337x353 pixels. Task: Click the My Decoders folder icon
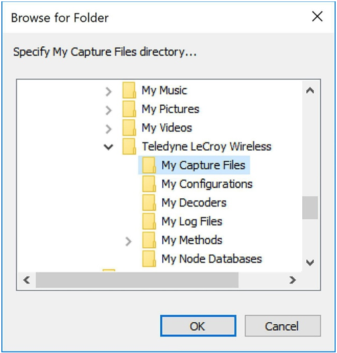149,202
